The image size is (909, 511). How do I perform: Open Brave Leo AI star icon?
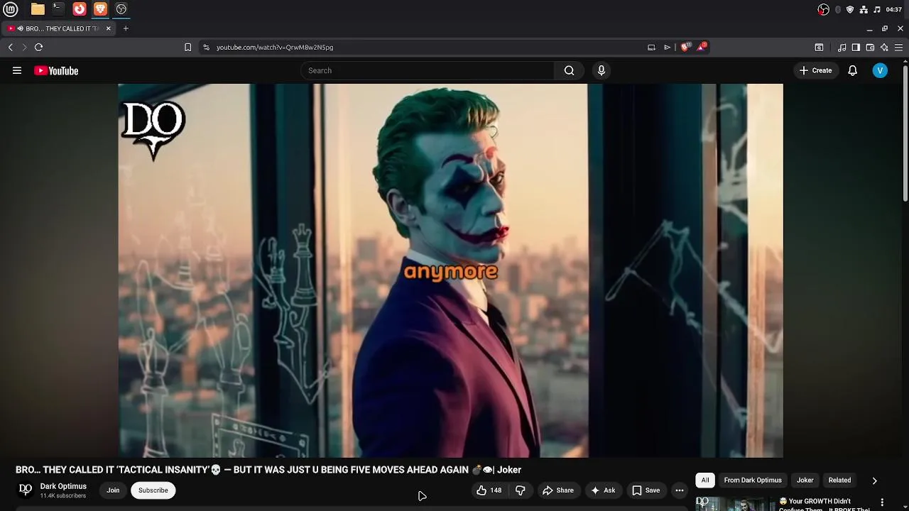[x=884, y=48]
